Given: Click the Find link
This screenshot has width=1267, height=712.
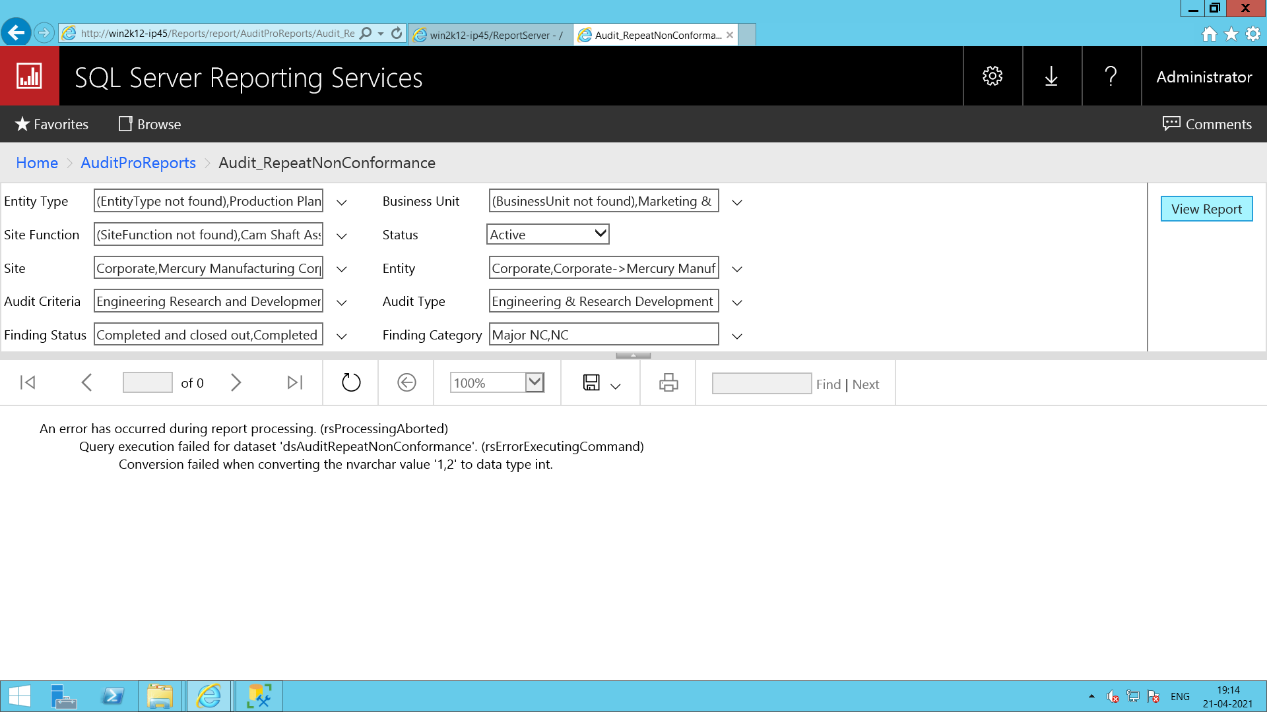Looking at the screenshot, I should point(828,384).
